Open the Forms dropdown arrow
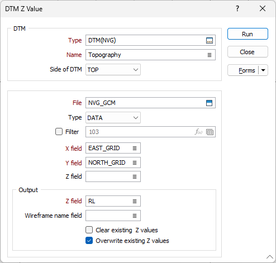This screenshot has width=276, height=263. [x=263, y=70]
